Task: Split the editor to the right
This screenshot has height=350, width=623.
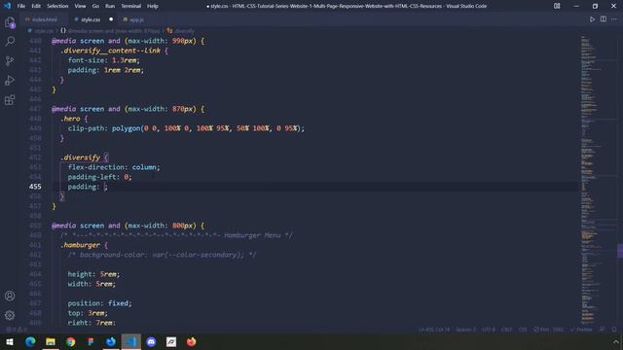Action: click(x=604, y=19)
